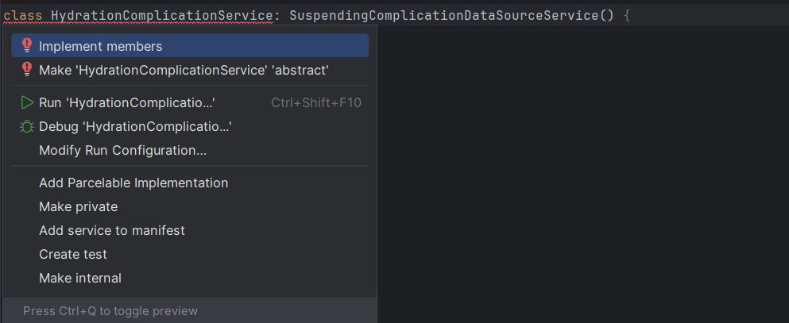Select Debug 'HydrationComplicatio...' entry
Viewport: 789px width, 323px height.
pos(190,127)
